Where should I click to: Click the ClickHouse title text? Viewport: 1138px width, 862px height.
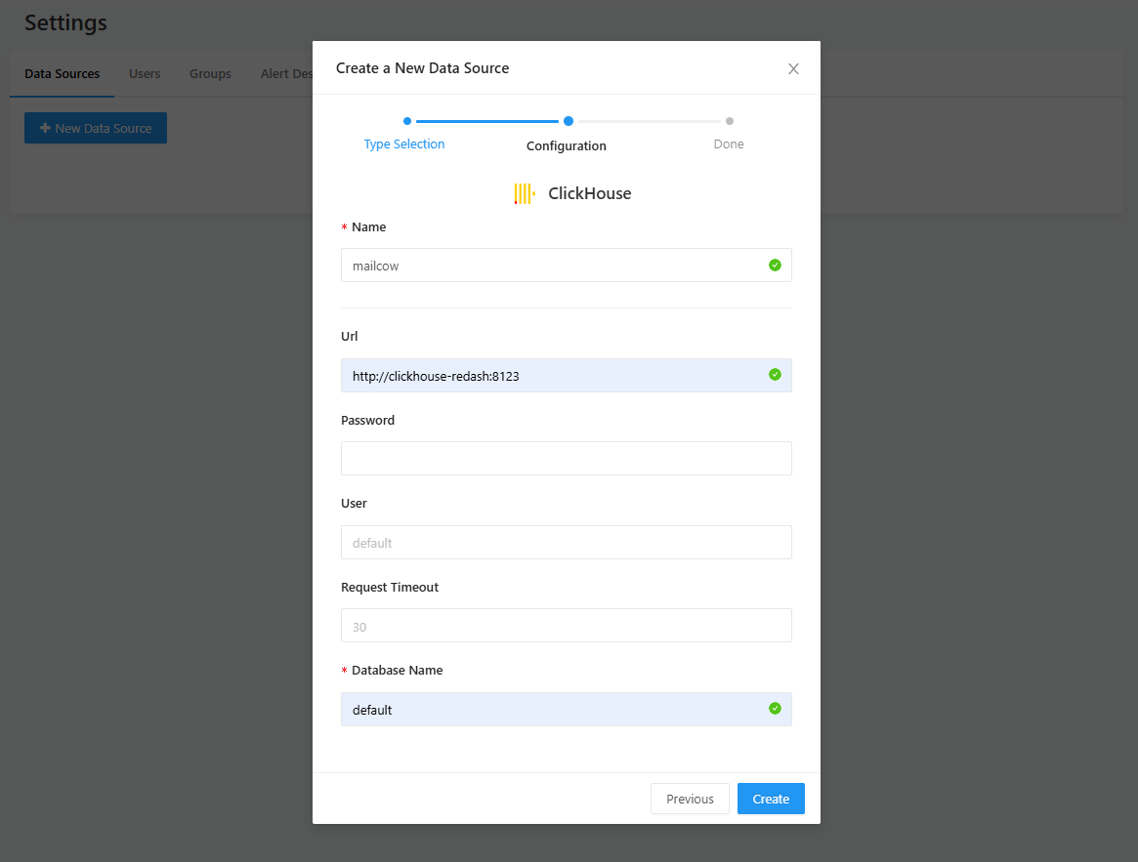pyautogui.click(x=589, y=193)
